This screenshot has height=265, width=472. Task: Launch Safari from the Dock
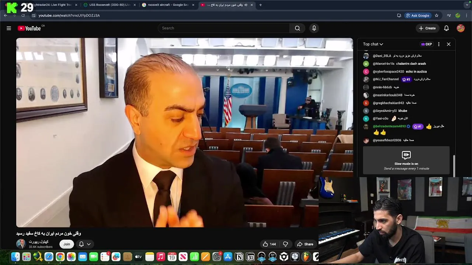[x=49, y=257]
